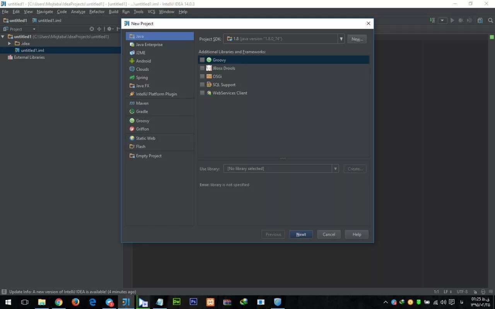The width and height of the screenshot is (495, 309).
Task: Click the Cancel button
Action: pos(329,234)
